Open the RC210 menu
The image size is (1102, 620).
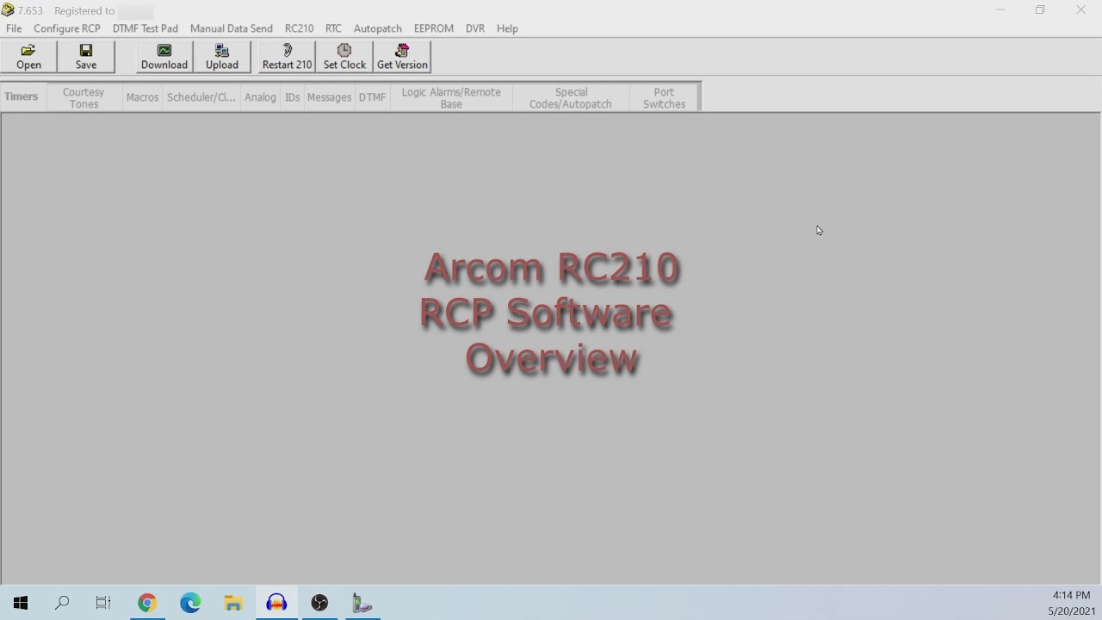299,28
